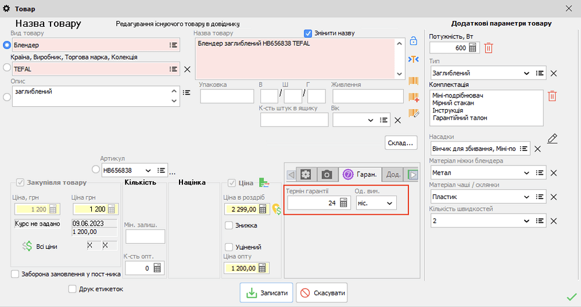The height and width of the screenshot is (307, 581).
Task: Expand the Кількість швидкостей dropdown
Action: [x=526, y=221]
